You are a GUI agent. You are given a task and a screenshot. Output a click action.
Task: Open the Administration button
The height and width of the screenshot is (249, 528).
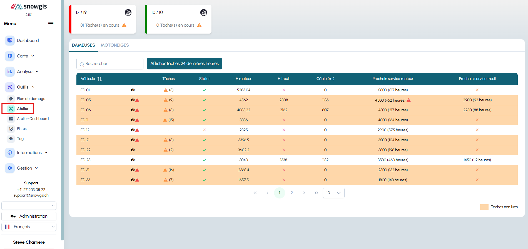tap(29, 216)
